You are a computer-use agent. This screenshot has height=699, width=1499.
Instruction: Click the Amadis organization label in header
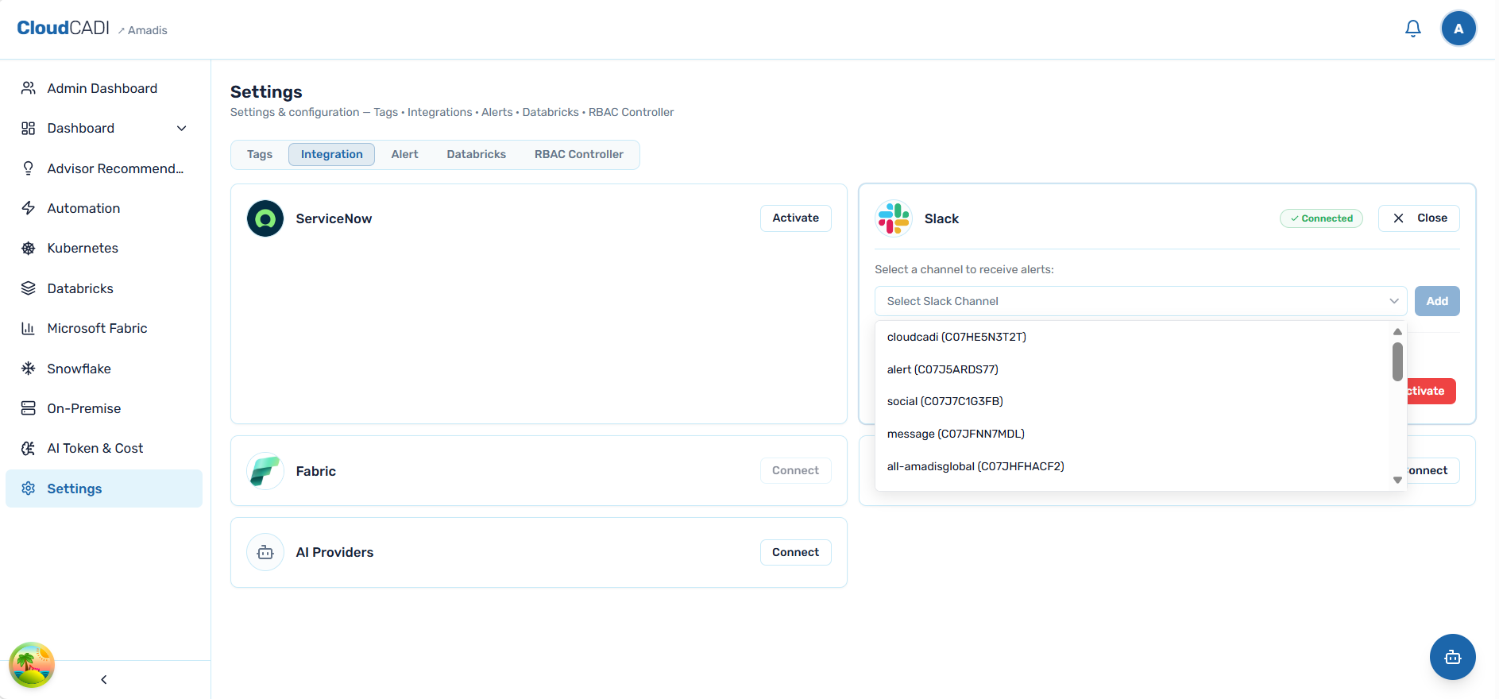(148, 30)
